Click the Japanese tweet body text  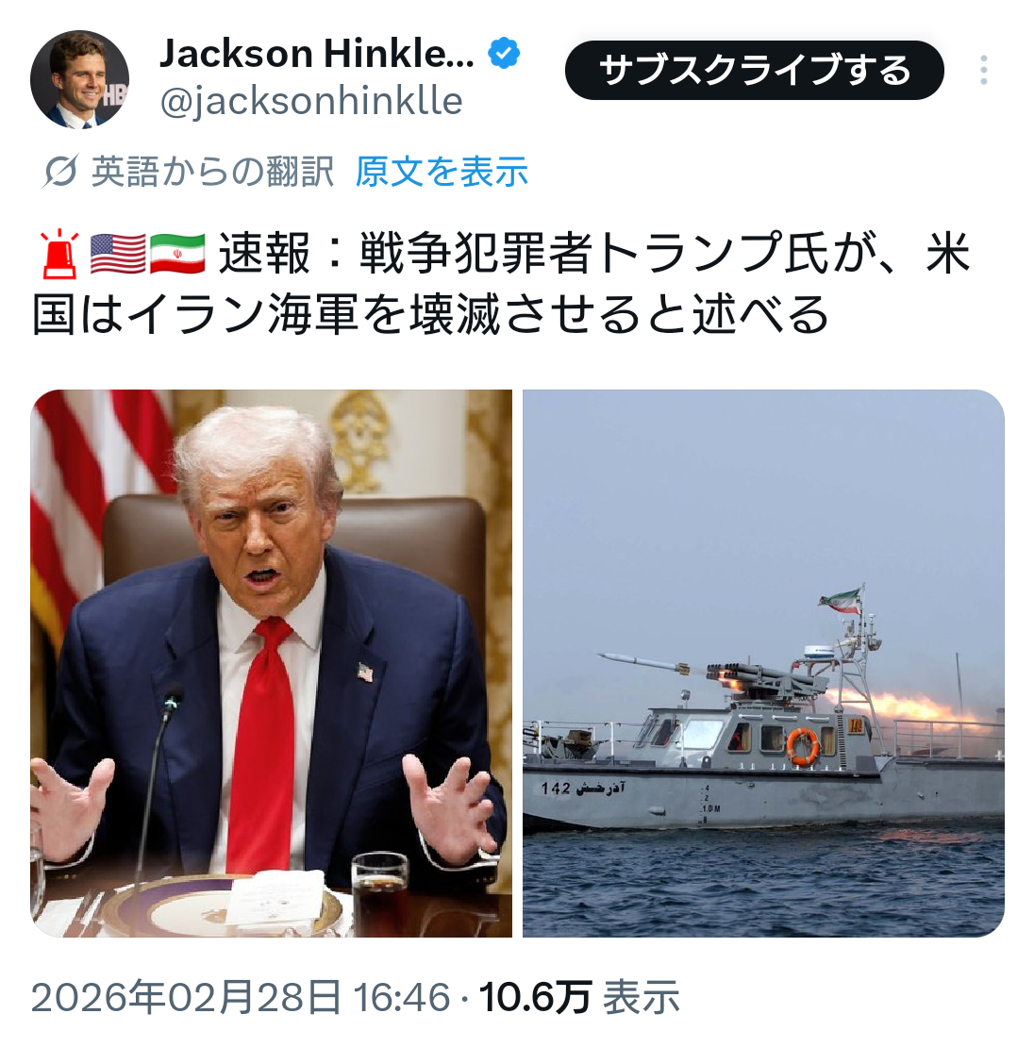501,283
